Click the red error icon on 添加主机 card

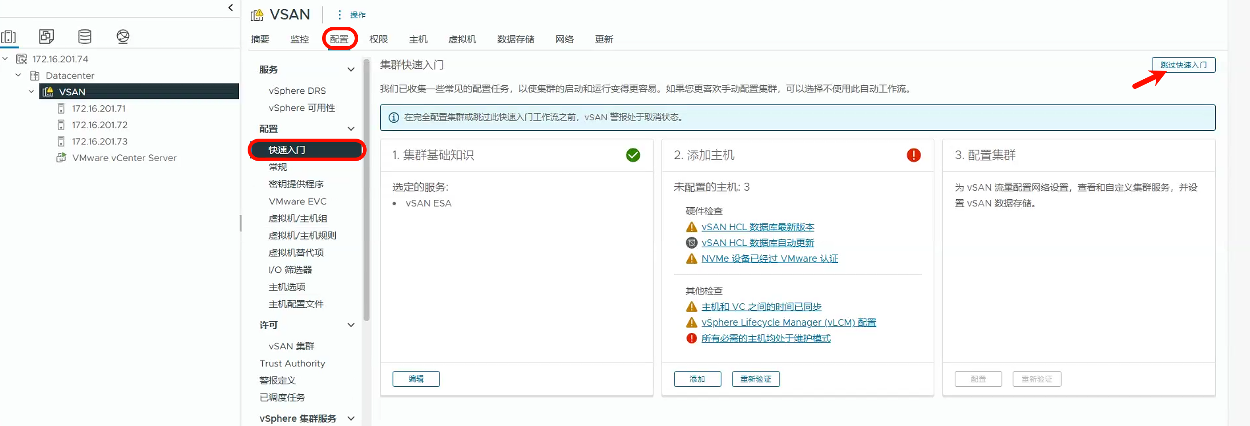[x=913, y=155]
